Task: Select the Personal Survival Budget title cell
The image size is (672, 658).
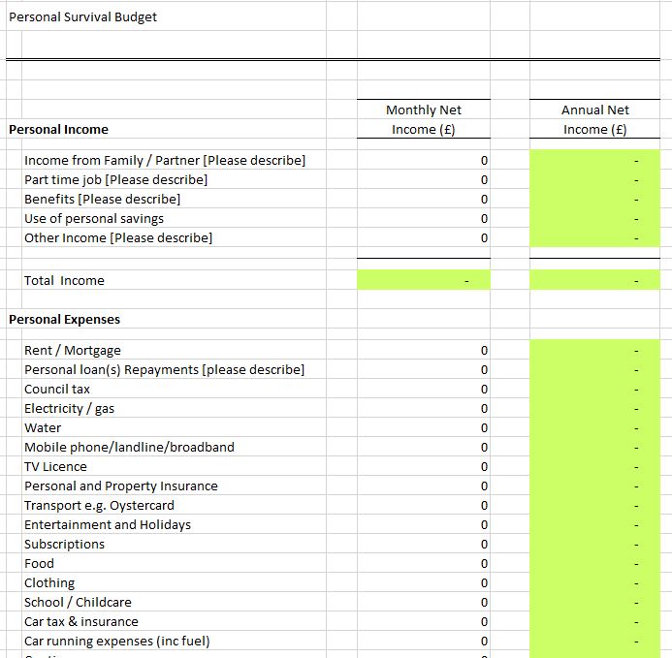Action: click(82, 16)
